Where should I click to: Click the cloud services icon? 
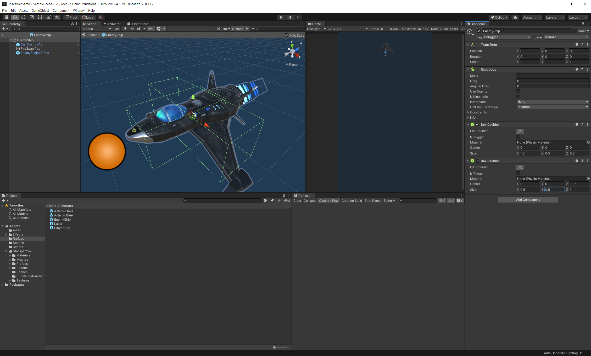515,17
